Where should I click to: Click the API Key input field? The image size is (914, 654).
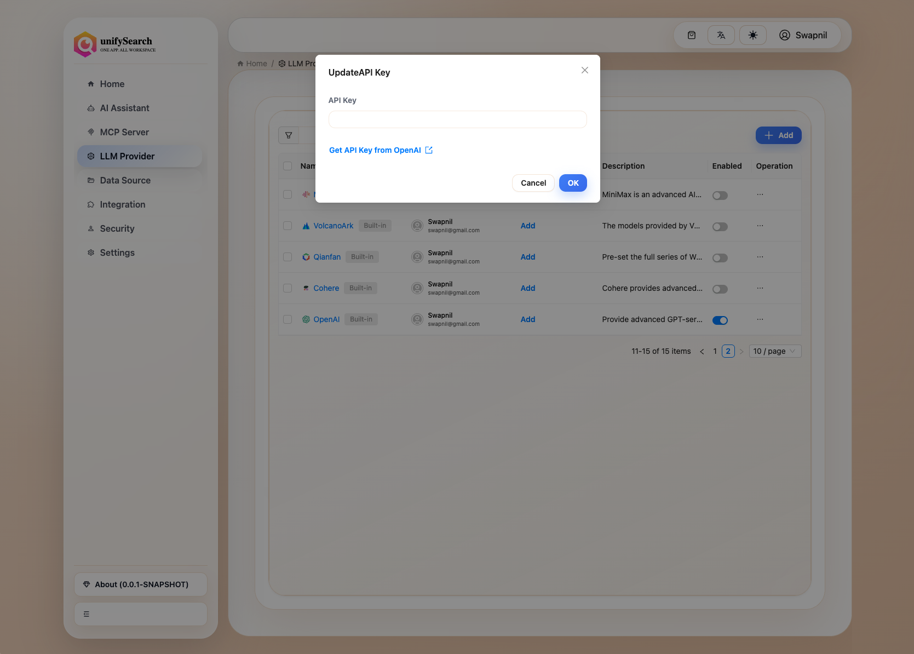pyautogui.click(x=457, y=119)
